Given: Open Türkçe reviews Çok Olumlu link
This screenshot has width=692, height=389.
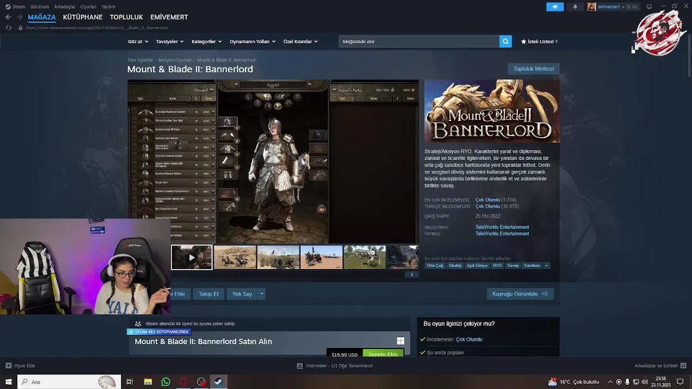Looking at the screenshot, I should tap(488, 206).
